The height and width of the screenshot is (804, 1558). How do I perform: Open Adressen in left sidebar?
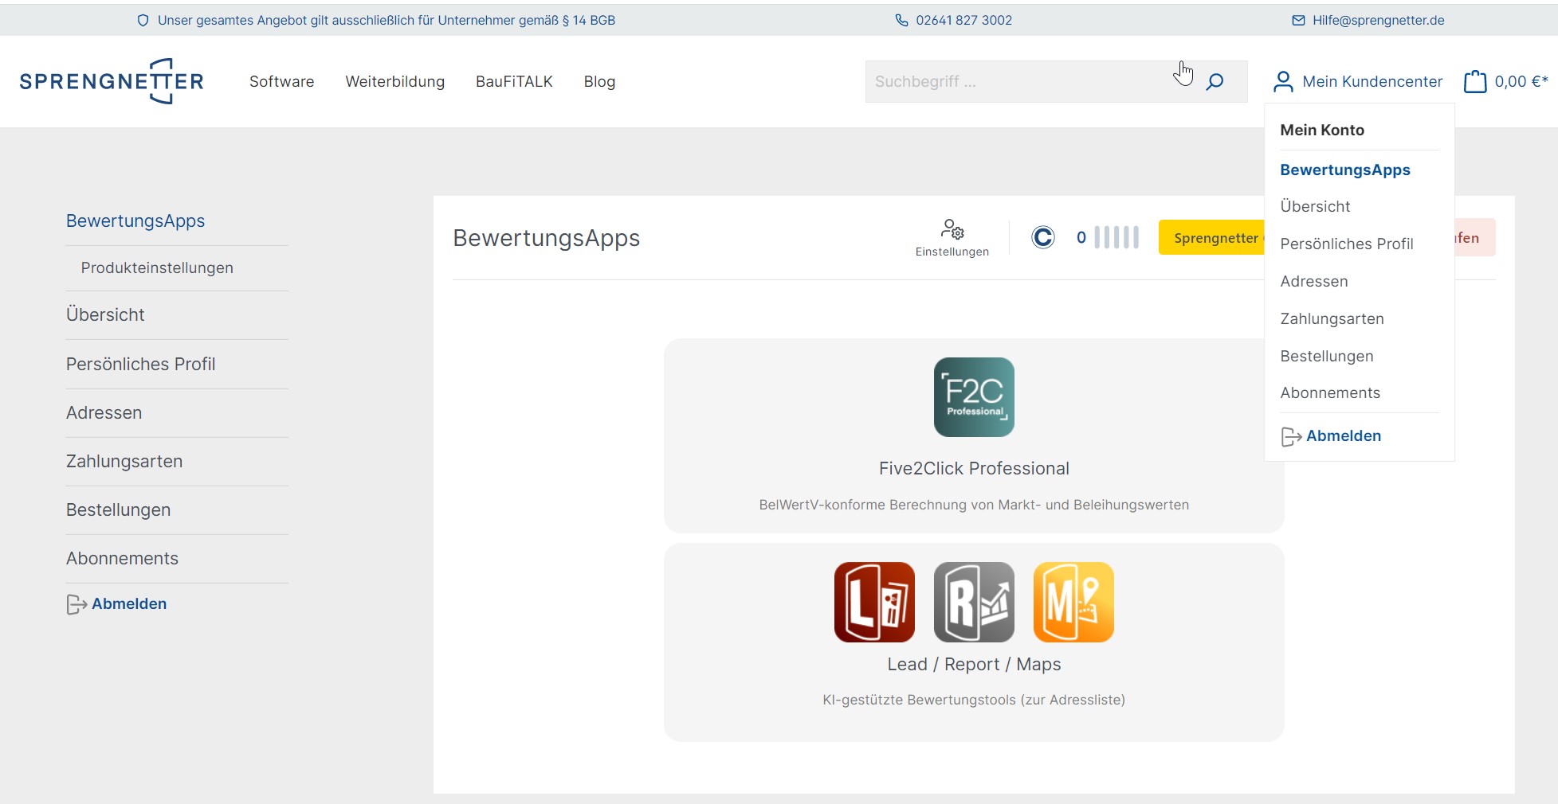point(104,412)
